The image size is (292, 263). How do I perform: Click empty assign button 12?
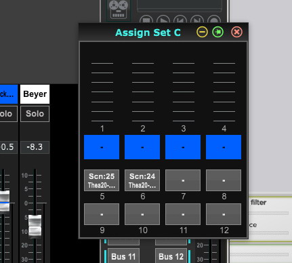pos(224,214)
